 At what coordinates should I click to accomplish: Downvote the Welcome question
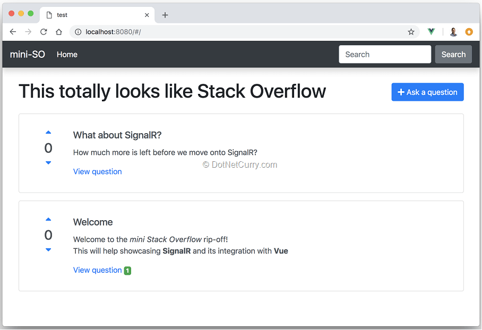[x=48, y=250]
